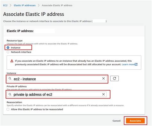Image resolution: width=152 pixels, height=126 pixels.
Task: Click the search icon in Private IP field
Action: click(x=10, y=94)
